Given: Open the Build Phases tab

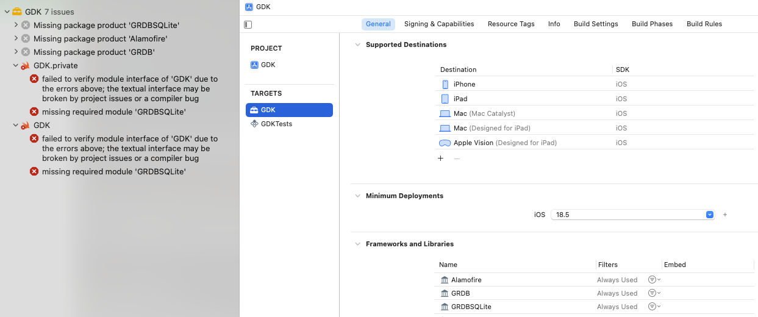Looking at the screenshot, I should [x=652, y=24].
